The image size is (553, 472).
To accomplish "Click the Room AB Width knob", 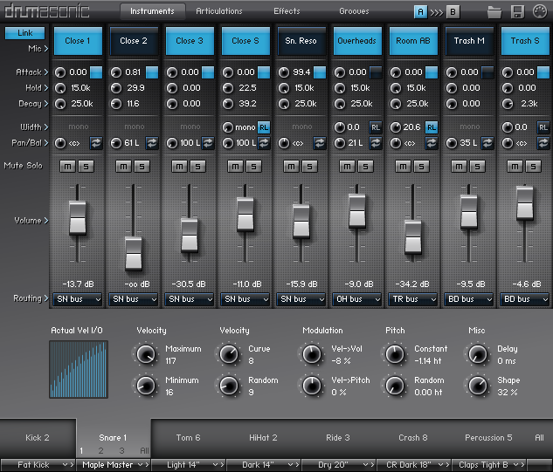I will pyautogui.click(x=396, y=127).
